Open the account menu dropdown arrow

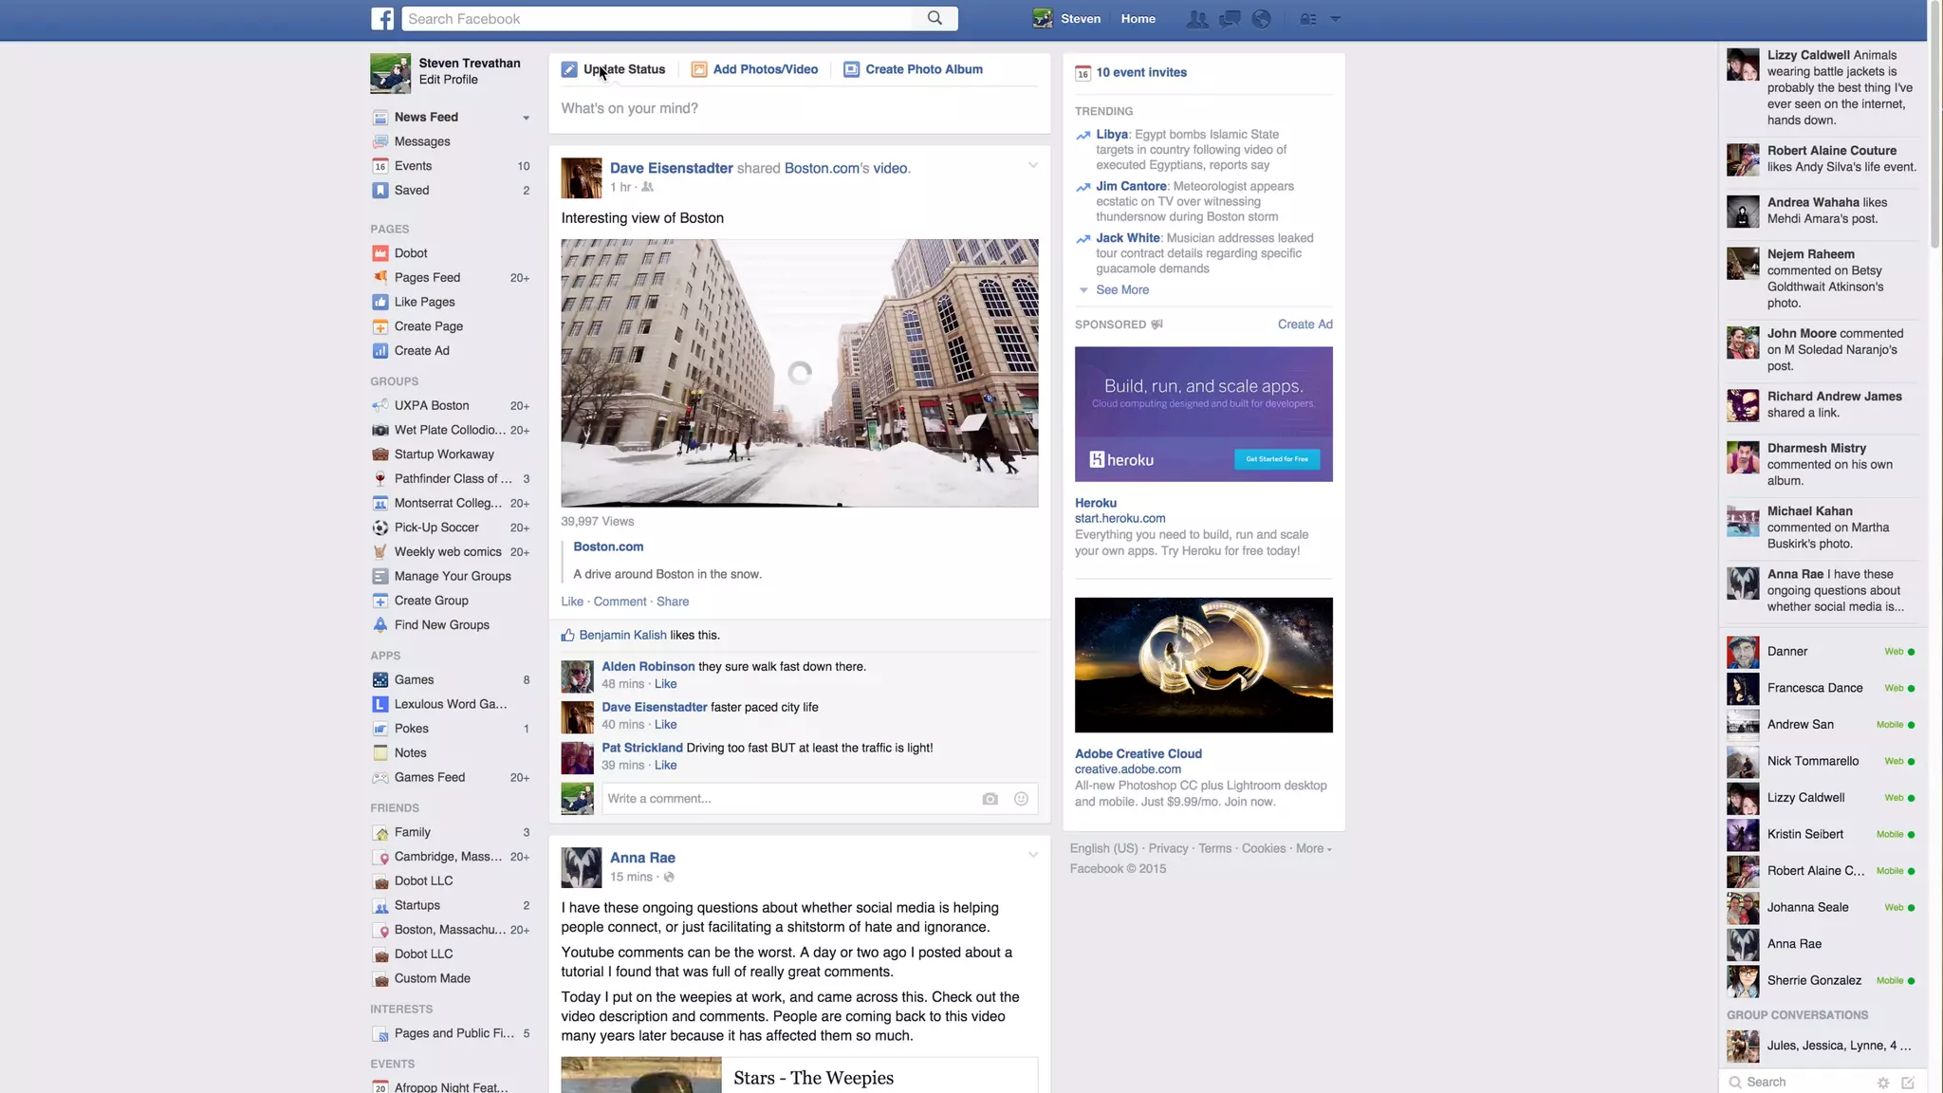click(x=1335, y=19)
